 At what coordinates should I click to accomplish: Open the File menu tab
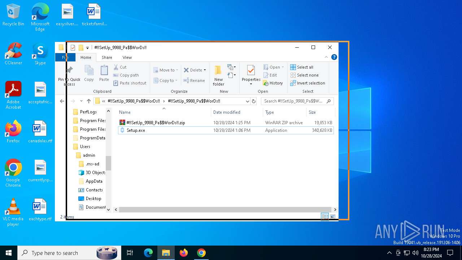click(65, 57)
